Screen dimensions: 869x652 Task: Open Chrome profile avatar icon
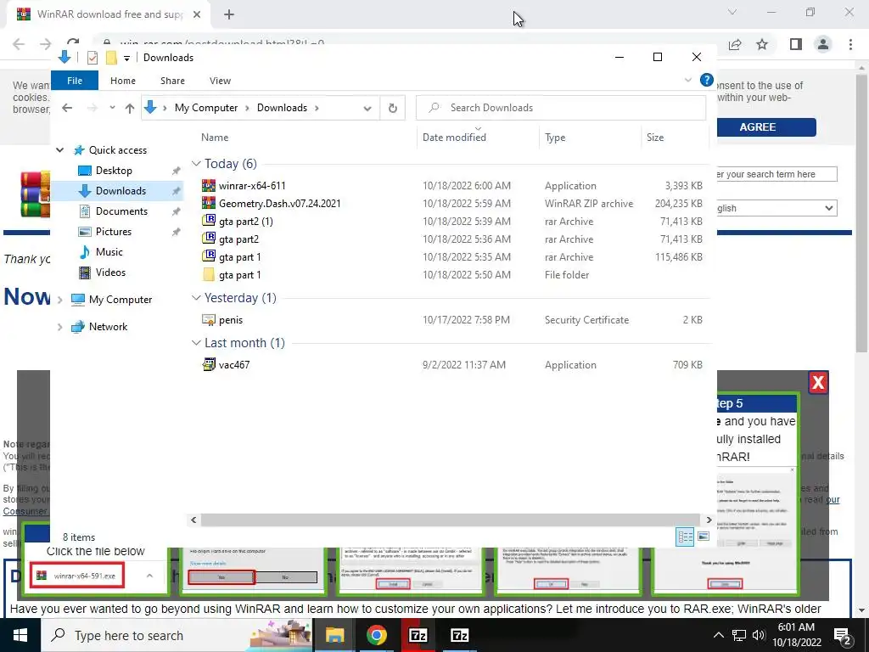coord(823,44)
